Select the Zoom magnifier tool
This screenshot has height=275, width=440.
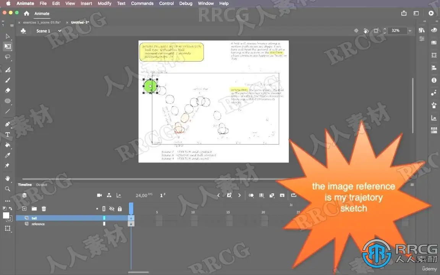[x=8, y=189]
